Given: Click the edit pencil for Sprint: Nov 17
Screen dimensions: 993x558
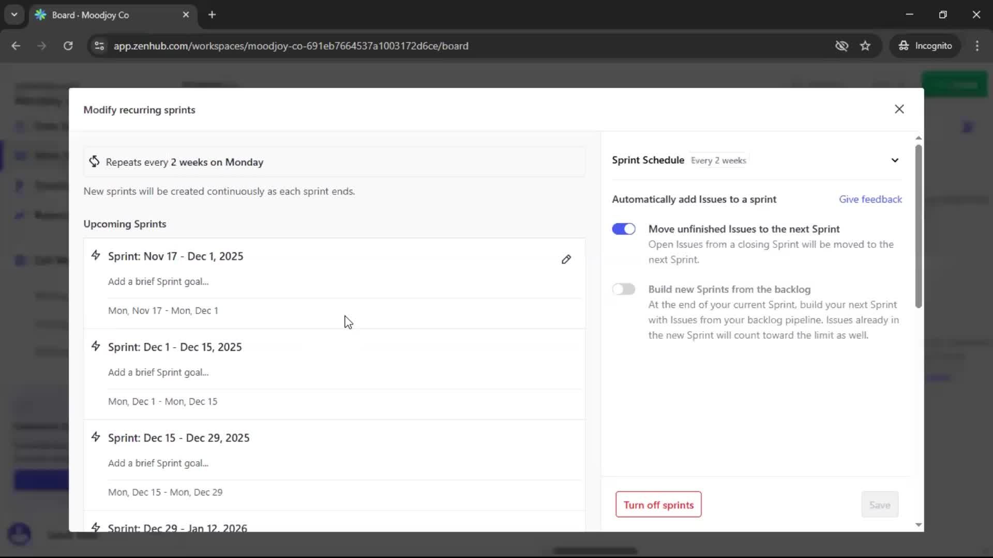Looking at the screenshot, I should point(566,259).
